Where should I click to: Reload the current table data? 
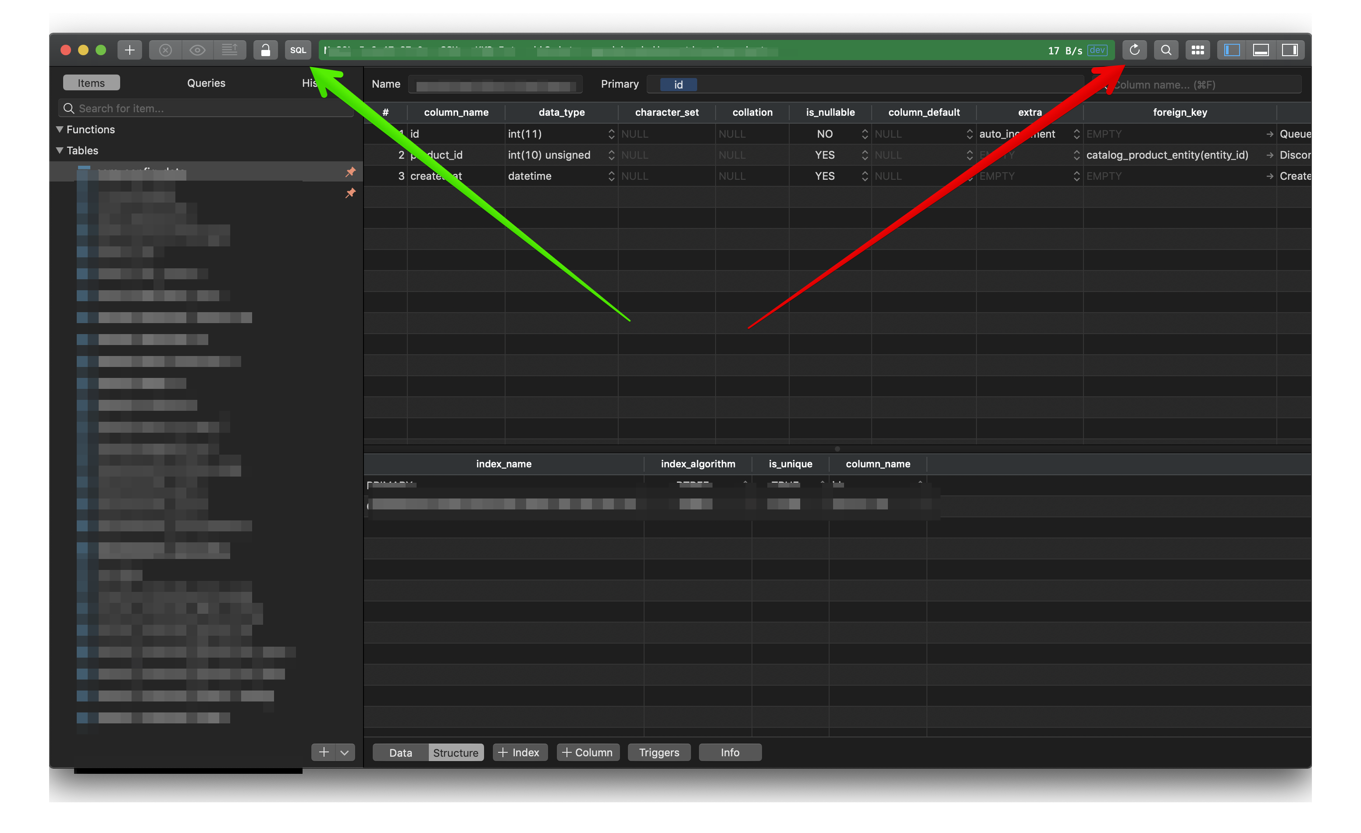tap(1135, 50)
